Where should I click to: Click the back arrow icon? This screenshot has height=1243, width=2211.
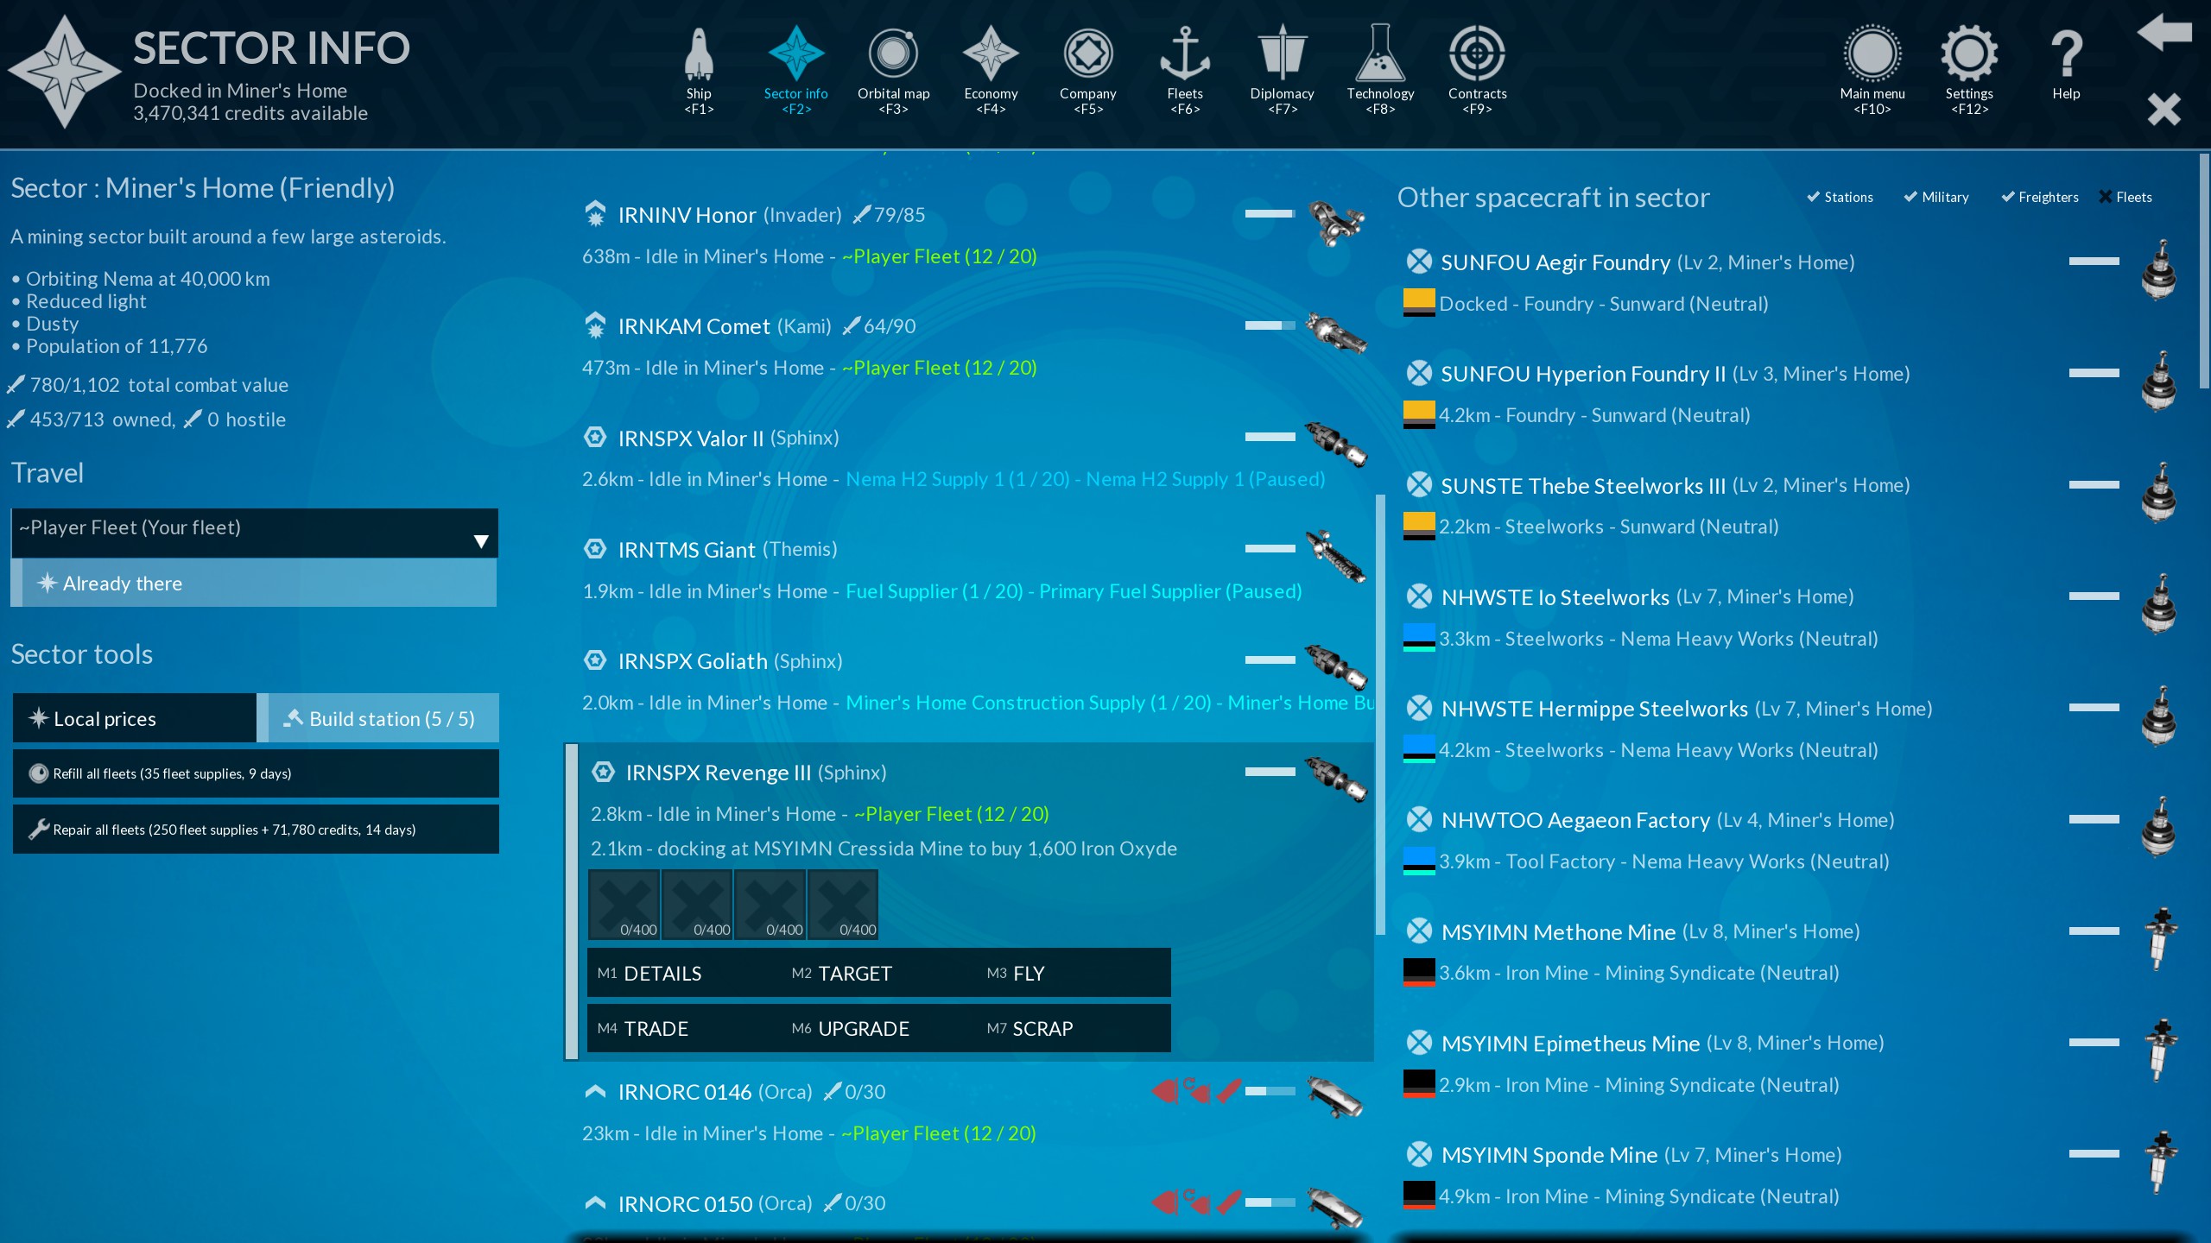(x=2163, y=33)
